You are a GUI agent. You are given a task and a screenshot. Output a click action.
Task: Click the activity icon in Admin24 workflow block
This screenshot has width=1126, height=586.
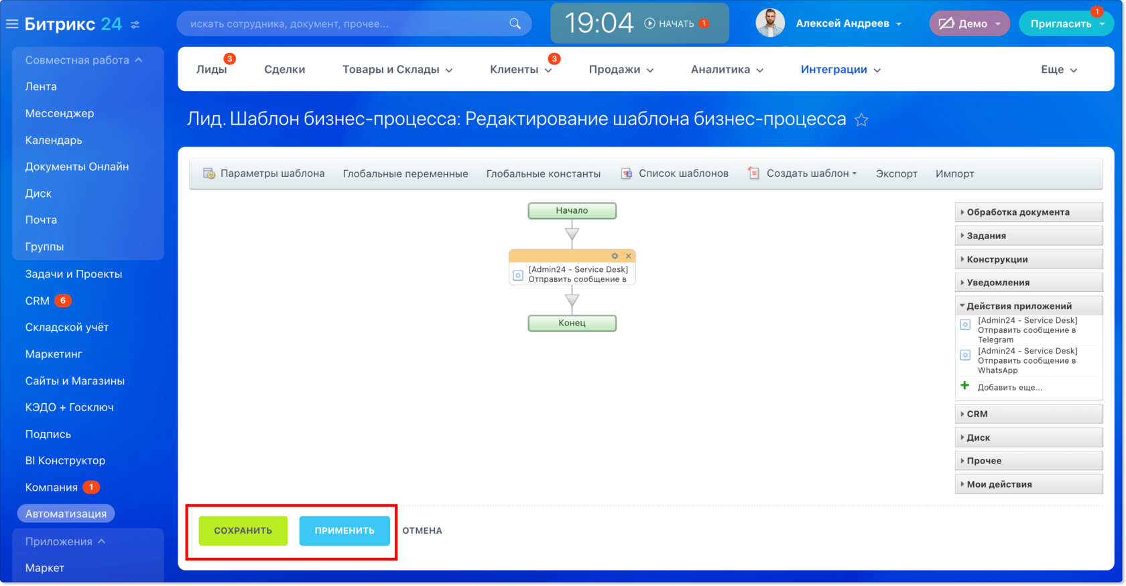(x=518, y=275)
